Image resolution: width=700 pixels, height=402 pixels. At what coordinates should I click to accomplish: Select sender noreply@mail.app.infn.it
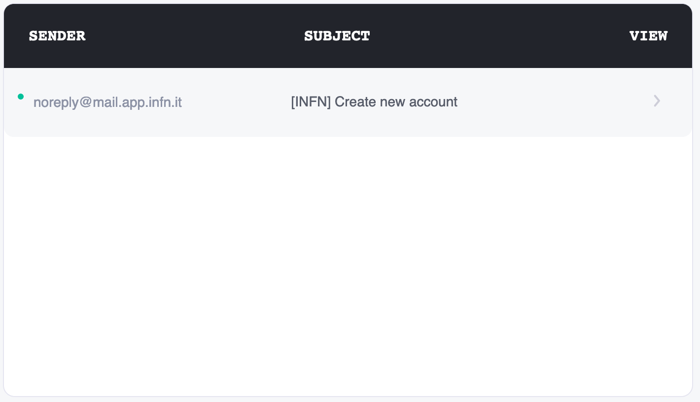point(107,102)
